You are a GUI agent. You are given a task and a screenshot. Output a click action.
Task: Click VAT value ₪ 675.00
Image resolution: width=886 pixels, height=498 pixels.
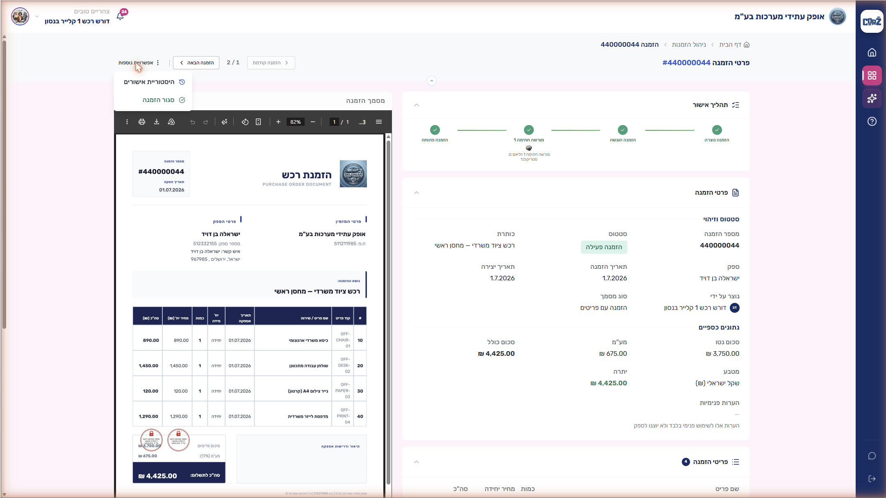click(613, 354)
